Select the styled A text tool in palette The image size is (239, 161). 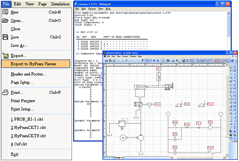coord(235,131)
